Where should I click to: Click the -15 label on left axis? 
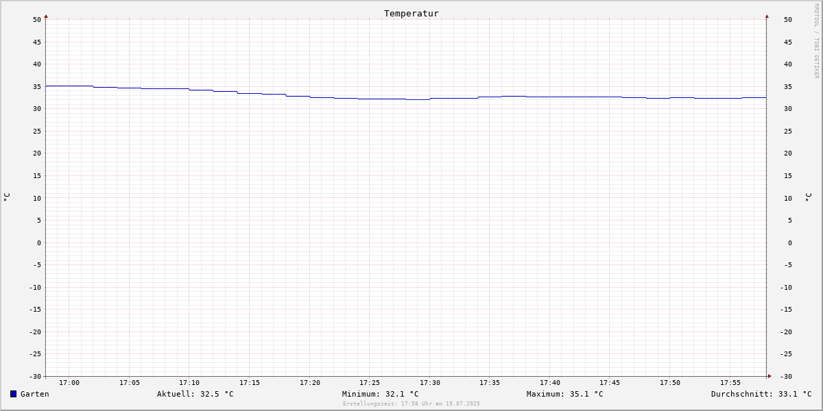pos(35,310)
